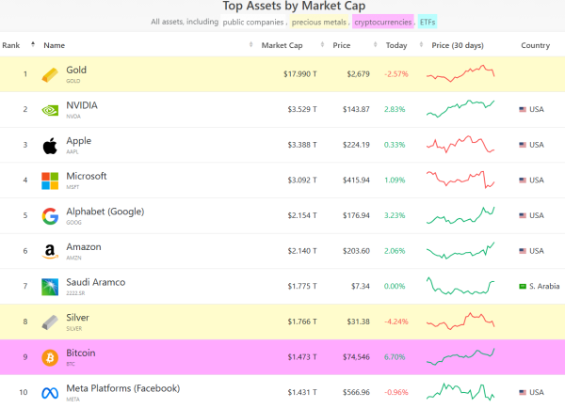Click the Microsoft logo icon
This screenshot has height=408, width=565.
[50, 181]
